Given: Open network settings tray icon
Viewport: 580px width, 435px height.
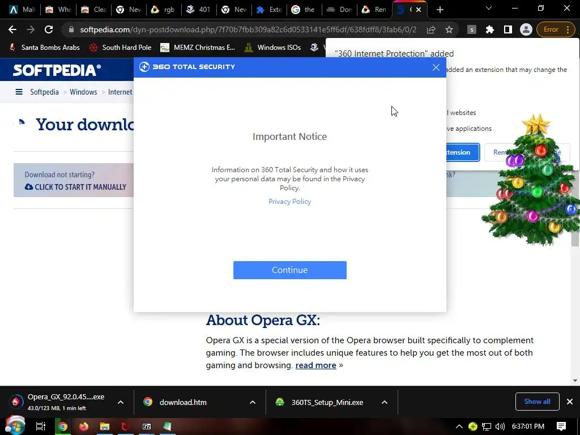Looking at the screenshot, I should coord(487,427).
